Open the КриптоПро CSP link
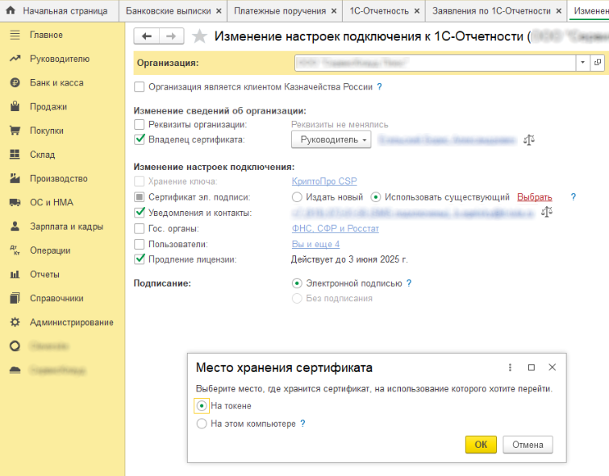 (x=324, y=181)
